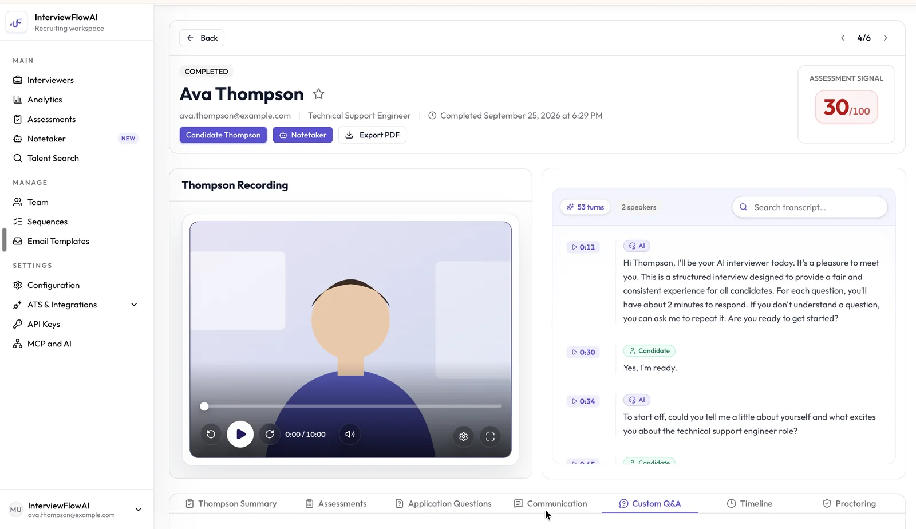Open the Timeline tab
The image size is (916, 529).
749,504
